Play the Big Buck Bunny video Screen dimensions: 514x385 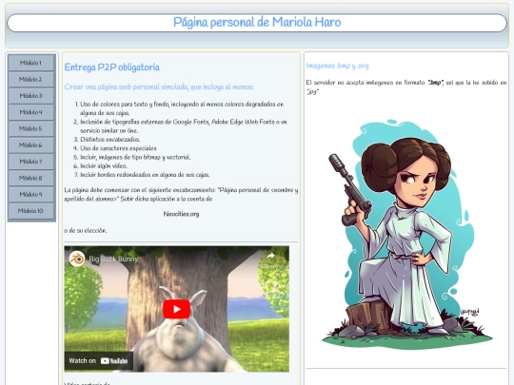[x=177, y=309]
